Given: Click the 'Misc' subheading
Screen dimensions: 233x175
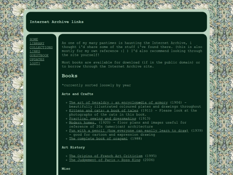Looking at the screenshot, I should [66, 169].
